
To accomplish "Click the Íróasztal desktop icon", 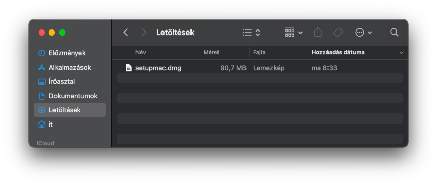I will pos(42,82).
